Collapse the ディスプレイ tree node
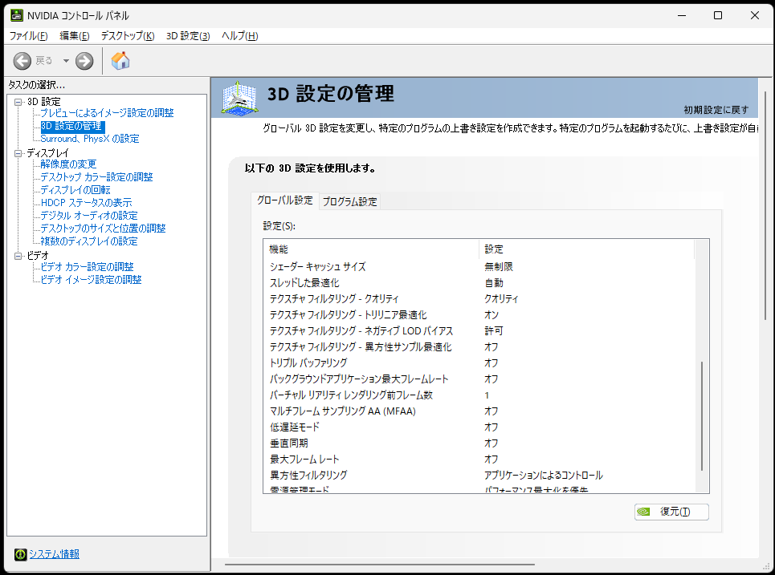The height and width of the screenshot is (575, 775). coord(18,153)
